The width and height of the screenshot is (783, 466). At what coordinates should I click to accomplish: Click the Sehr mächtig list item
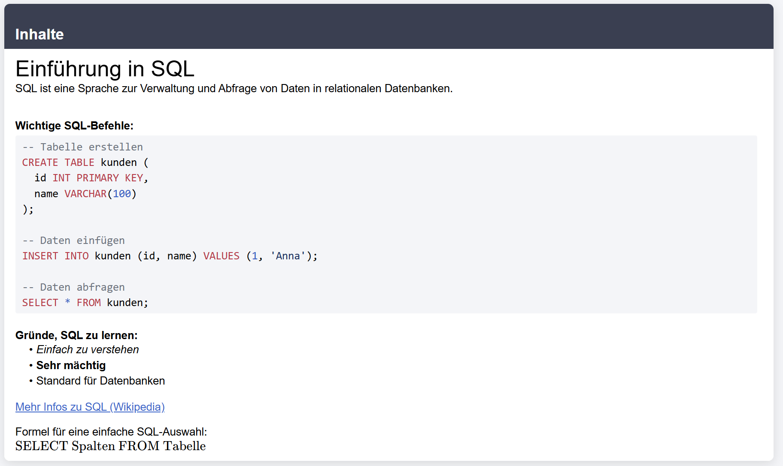[71, 365]
